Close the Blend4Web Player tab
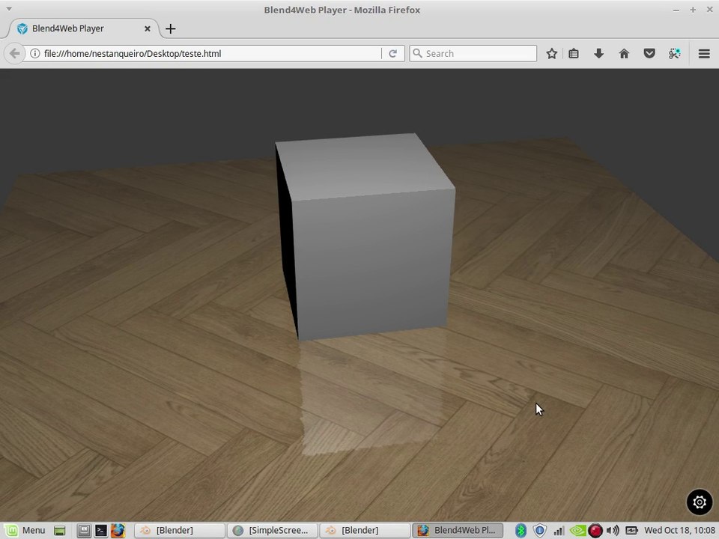 point(148,28)
